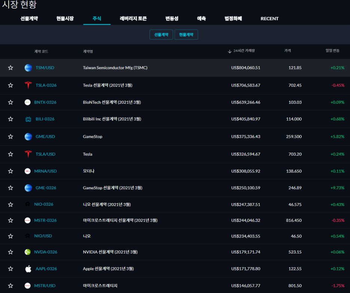Screen dimensions: 350x293
Task: Click the NIO-0326 logo icon
Action: pyautogui.click(x=27, y=204)
